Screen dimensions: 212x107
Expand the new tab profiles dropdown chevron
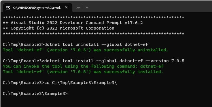point(87,7)
